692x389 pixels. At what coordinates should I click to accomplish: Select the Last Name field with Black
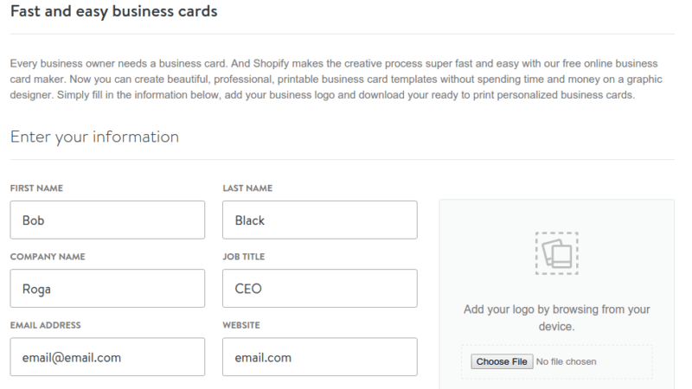pyautogui.click(x=319, y=220)
